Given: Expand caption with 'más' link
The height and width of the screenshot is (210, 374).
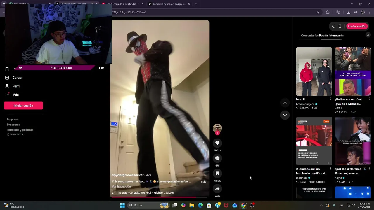Looking at the screenshot, I should click(x=203, y=181).
